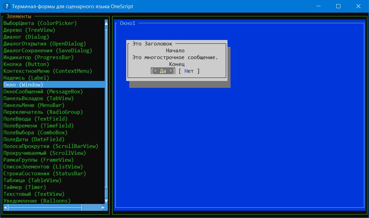
Task: Select ВыборЦвета (ColorPicker) in the list
Action: click(40, 23)
